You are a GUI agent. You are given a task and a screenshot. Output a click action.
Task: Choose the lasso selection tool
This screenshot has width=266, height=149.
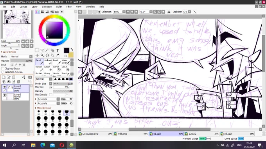click(x=42, y=50)
